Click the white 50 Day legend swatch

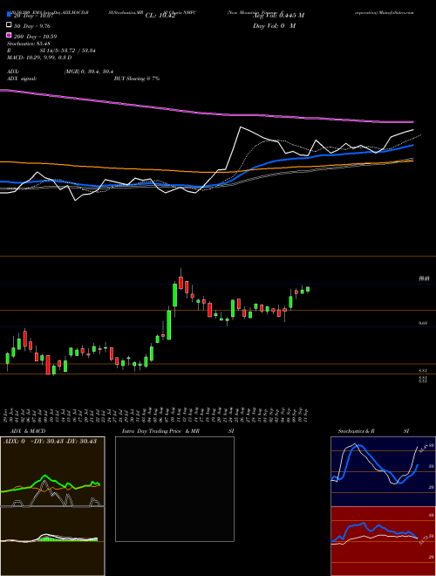click(9, 25)
